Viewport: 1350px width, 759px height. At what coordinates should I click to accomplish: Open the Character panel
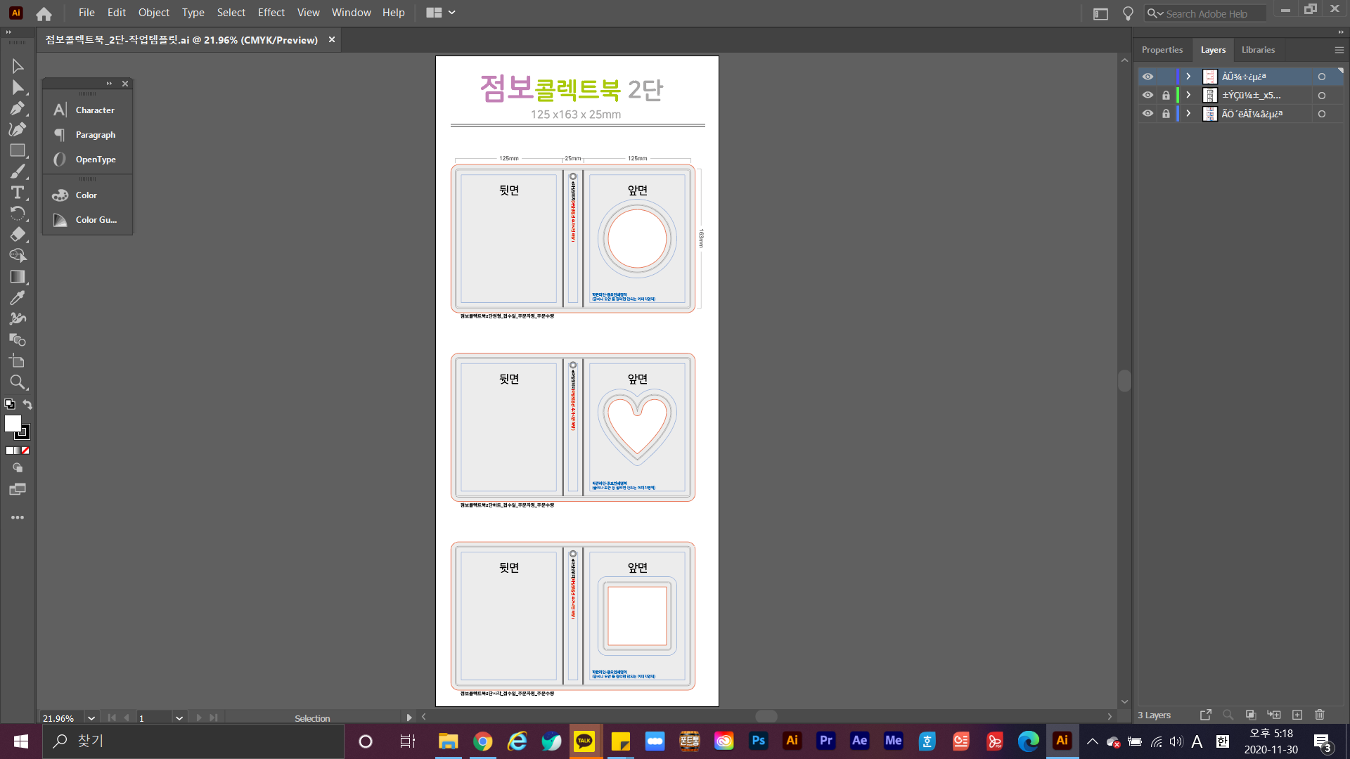94,110
